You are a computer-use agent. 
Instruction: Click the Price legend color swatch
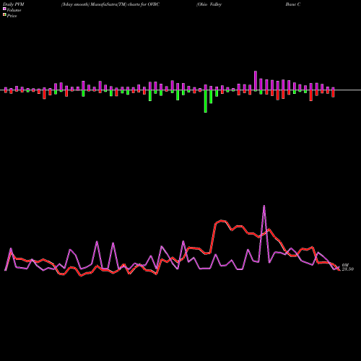pyautogui.click(x=4, y=14)
